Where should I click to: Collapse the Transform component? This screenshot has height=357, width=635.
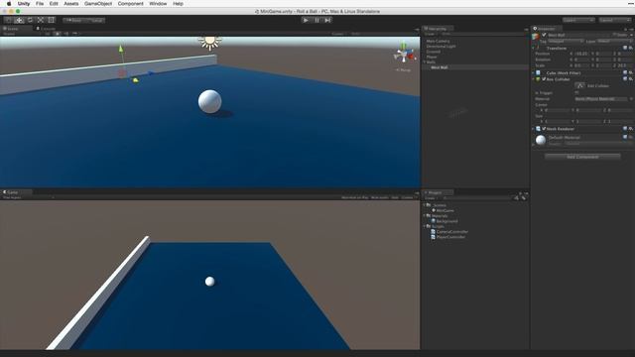[x=534, y=49]
